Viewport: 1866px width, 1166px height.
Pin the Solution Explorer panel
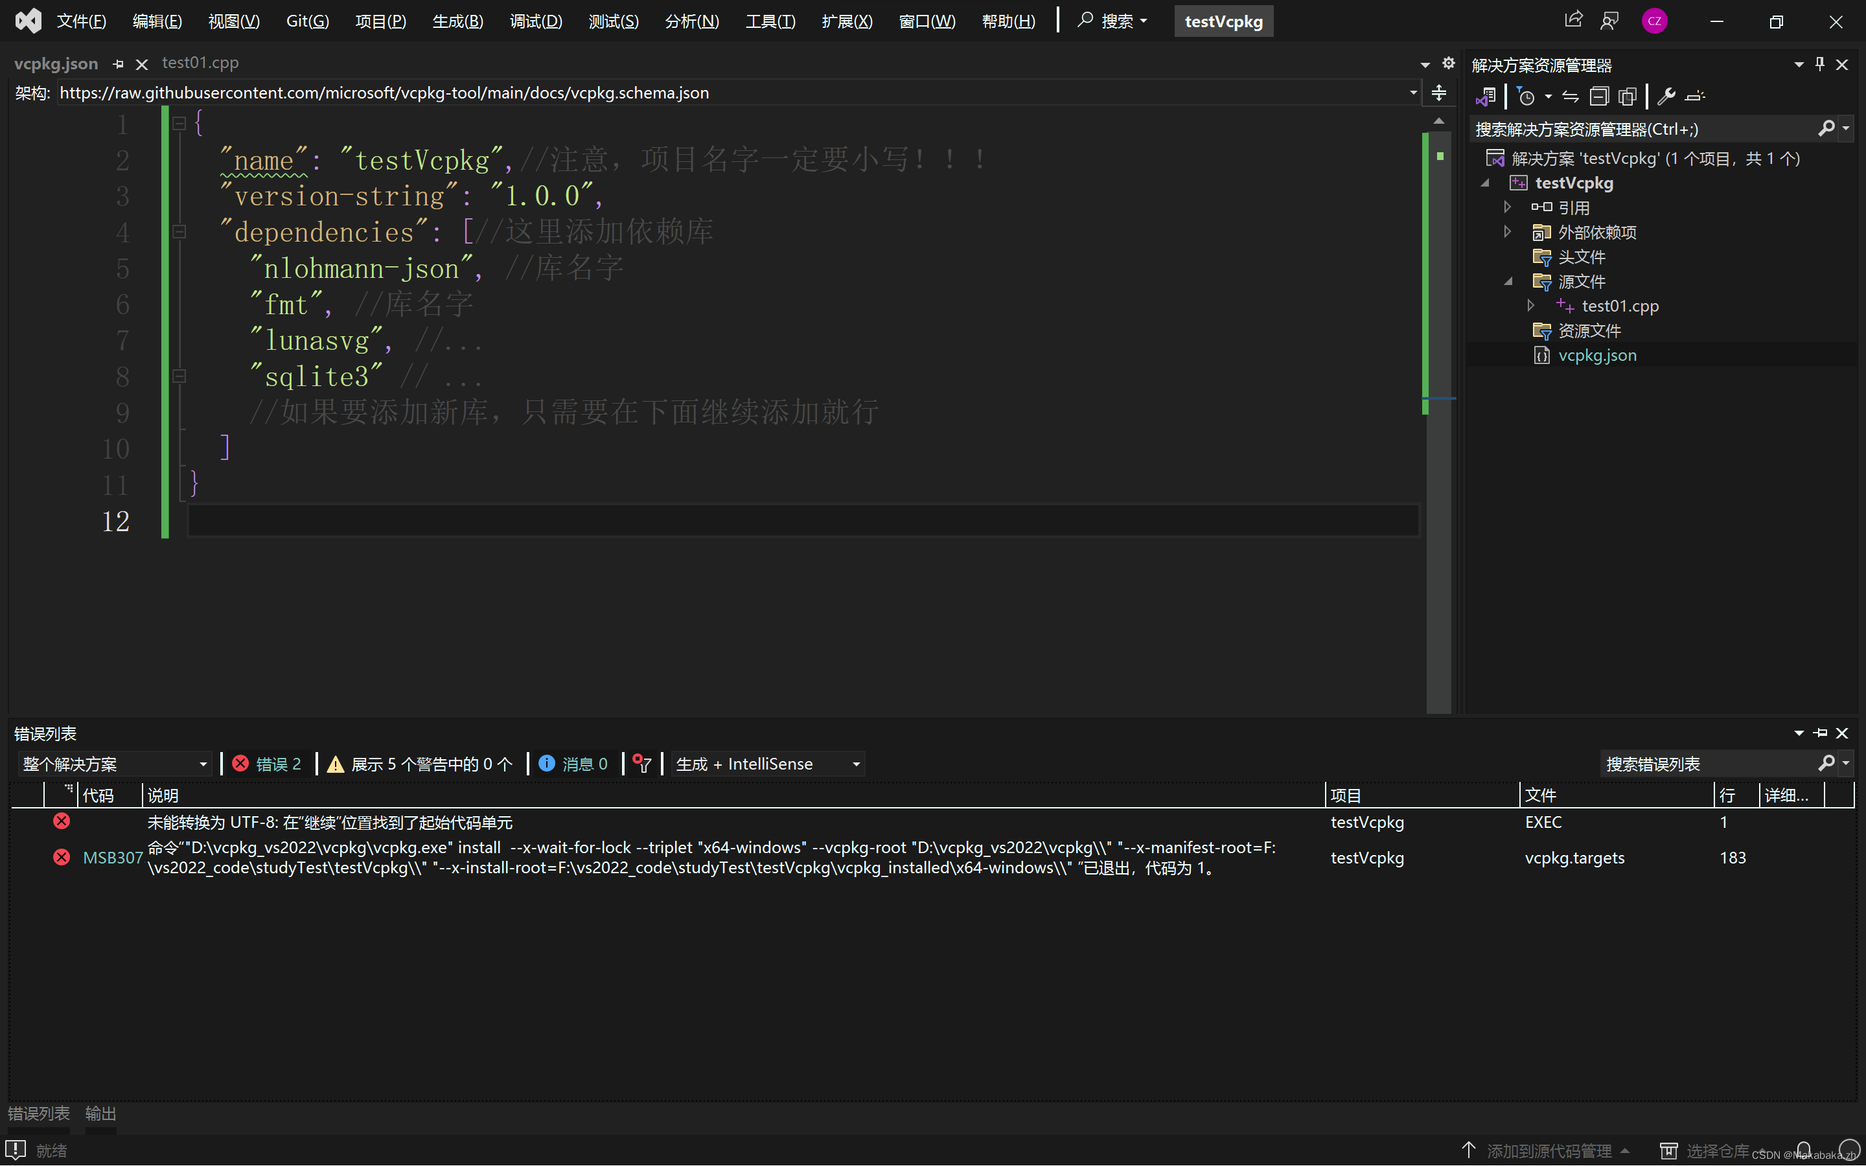1820,64
